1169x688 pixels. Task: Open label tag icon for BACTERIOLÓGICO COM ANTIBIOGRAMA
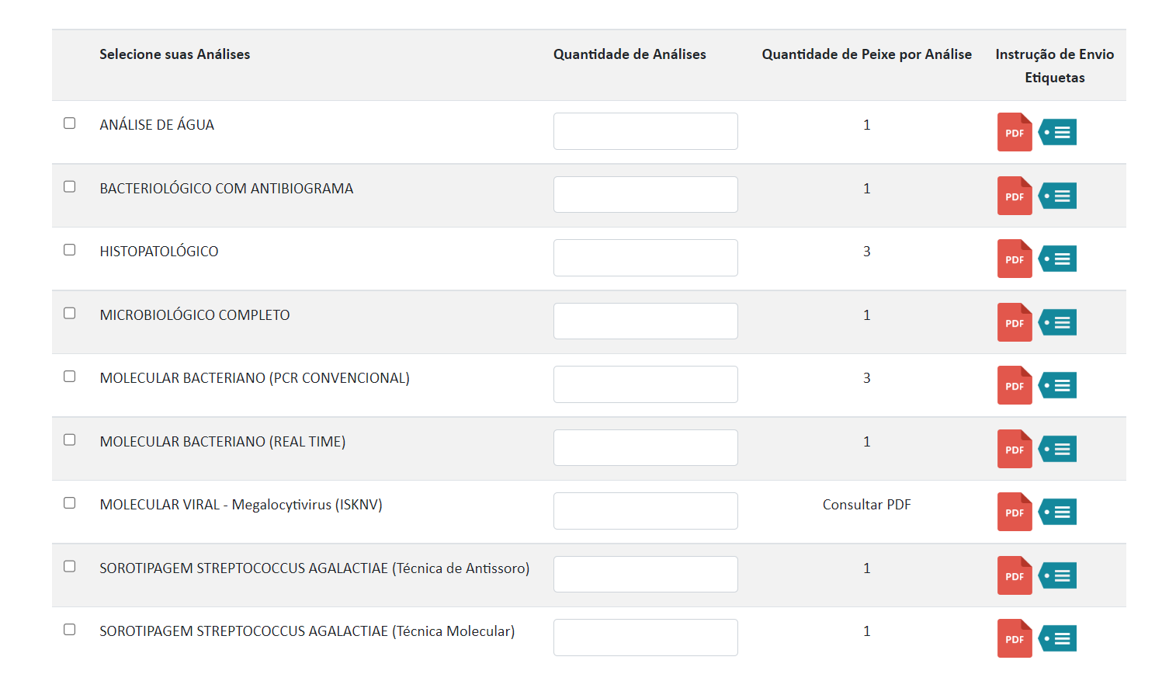tap(1057, 196)
